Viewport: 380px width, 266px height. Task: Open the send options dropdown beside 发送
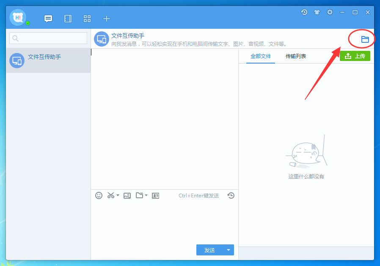(x=228, y=250)
